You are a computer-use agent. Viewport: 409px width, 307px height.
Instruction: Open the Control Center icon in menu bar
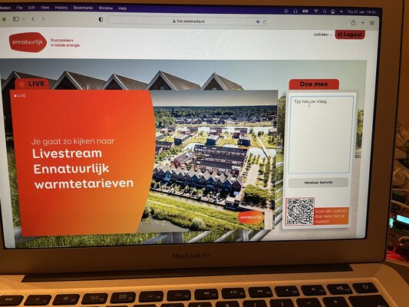pyautogui.click(x=333, y=12)
